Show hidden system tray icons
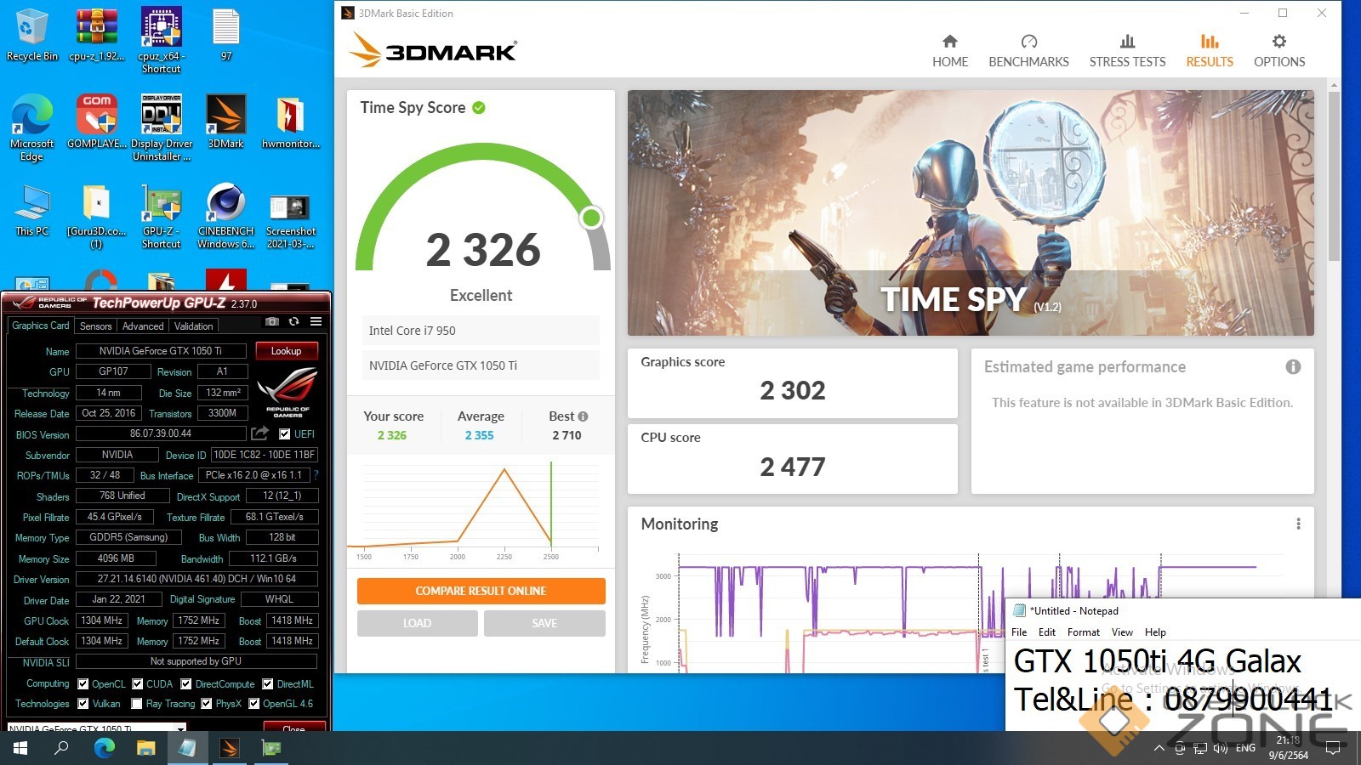1361x765 pixels. point(1159,748)
